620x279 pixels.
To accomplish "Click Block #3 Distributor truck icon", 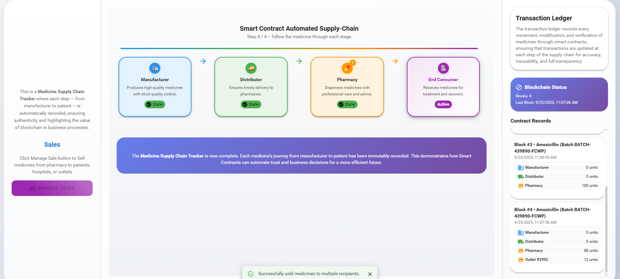I will coord(521,177).
